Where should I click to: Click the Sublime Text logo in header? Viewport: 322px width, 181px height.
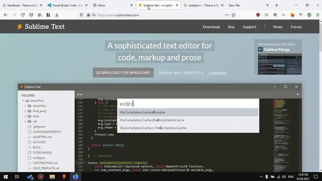pyautogui.click(x=41, y=27)
